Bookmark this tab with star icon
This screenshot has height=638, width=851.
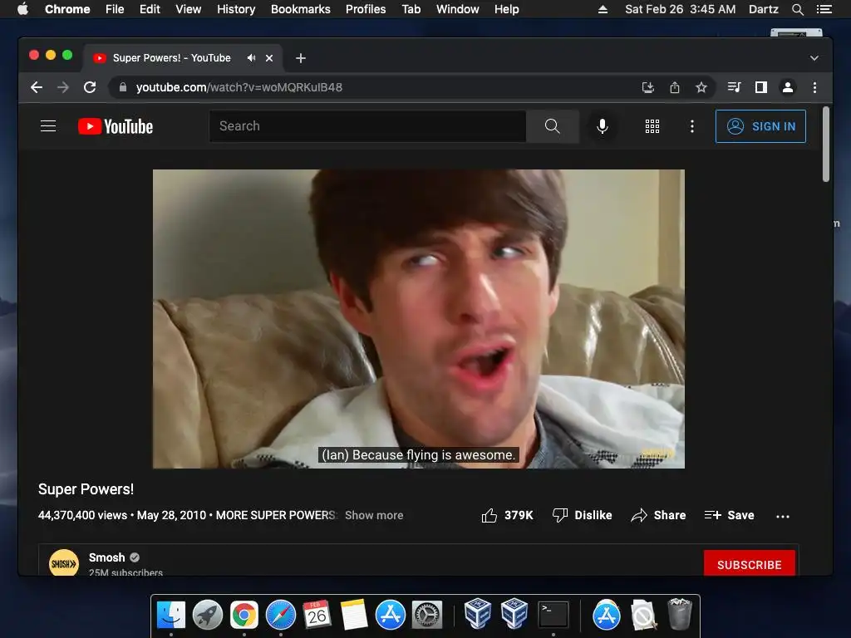pyautogui.click(x=701, y=87)
